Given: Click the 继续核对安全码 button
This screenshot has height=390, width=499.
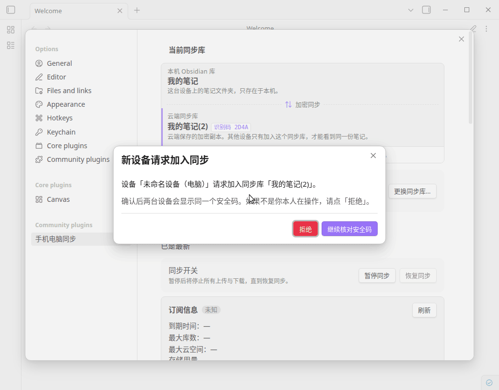Looking at the screenshot, I should pos(349,229).
